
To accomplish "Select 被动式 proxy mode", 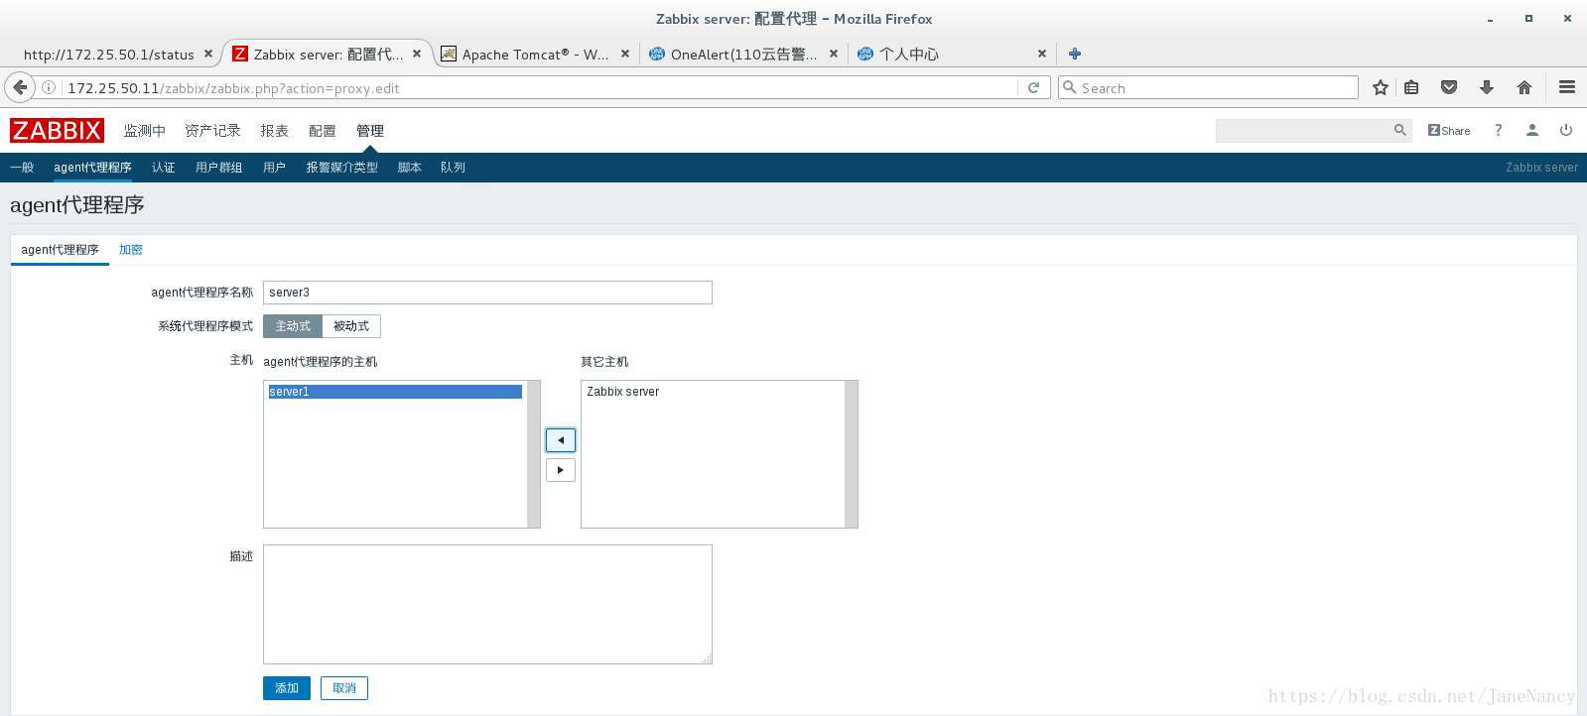I will tap(351, 326).
